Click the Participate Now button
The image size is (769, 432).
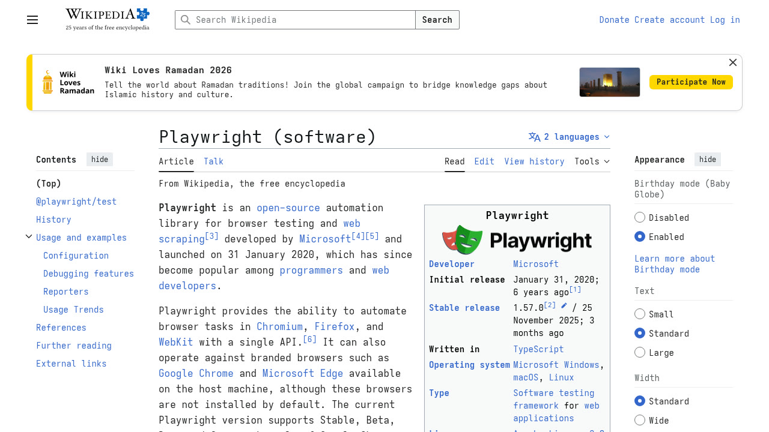tap(691, 82)
